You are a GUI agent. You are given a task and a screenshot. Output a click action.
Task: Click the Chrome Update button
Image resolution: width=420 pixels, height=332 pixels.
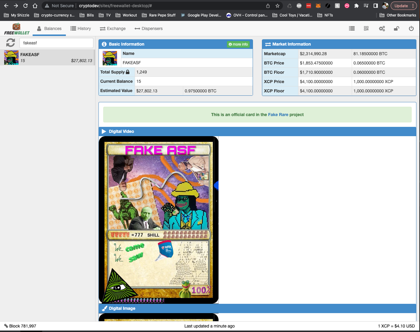[x=404, y=6]
